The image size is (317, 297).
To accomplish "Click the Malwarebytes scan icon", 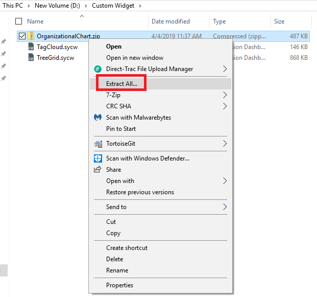I will [98, 118].
